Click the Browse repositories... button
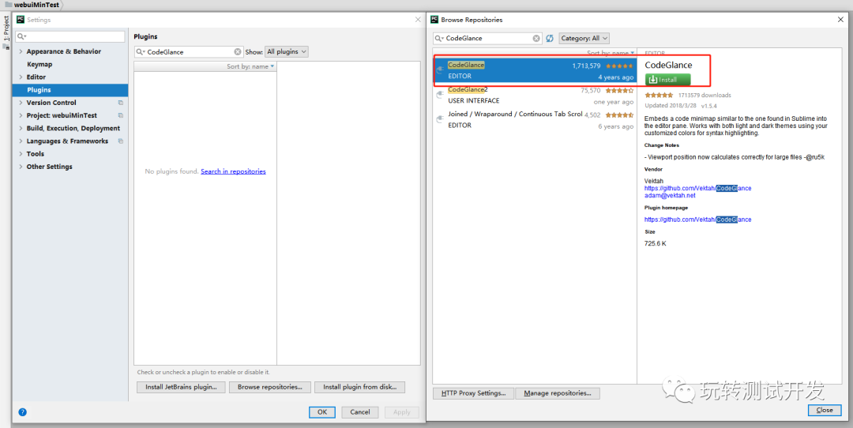The width and height of the screenshot is (853, 428). pos(270,387)
